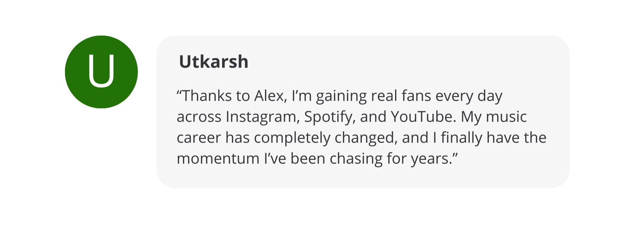Click the word momentum in last line

(x=218, y=159)
